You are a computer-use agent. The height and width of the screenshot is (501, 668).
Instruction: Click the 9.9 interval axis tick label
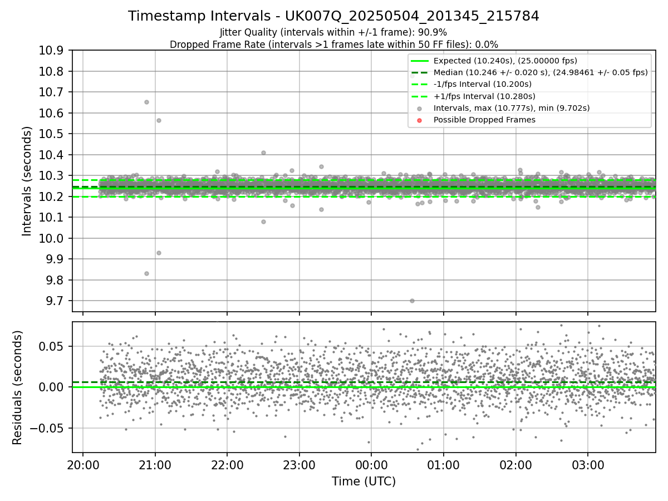click(x=56, y=259)
